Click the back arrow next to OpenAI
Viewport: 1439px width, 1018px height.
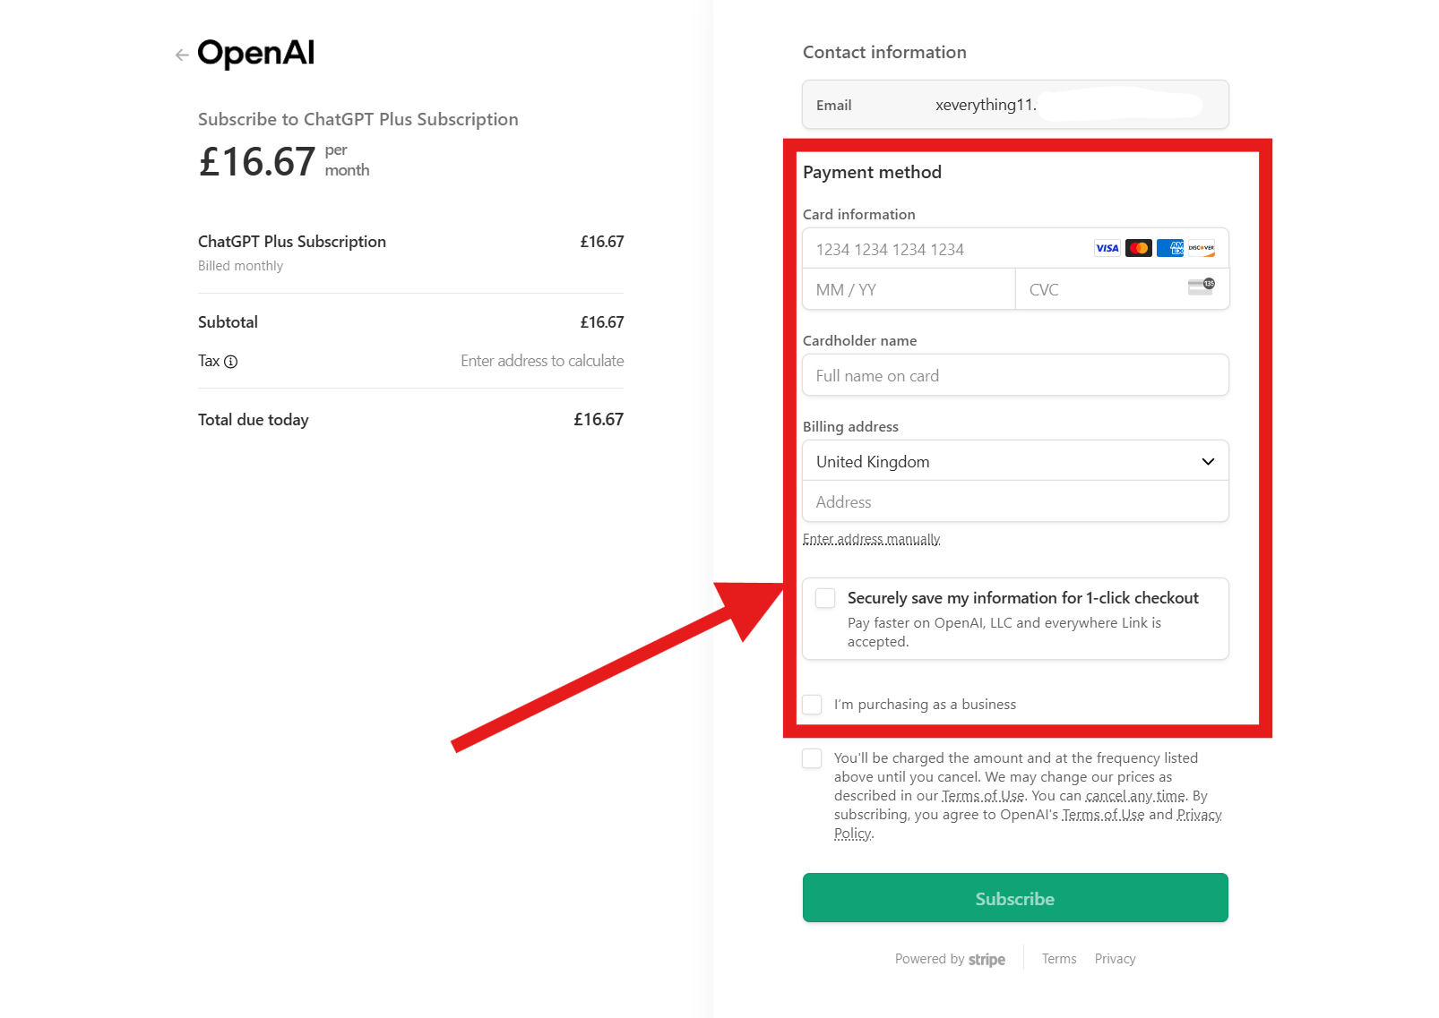click(182, 55)
